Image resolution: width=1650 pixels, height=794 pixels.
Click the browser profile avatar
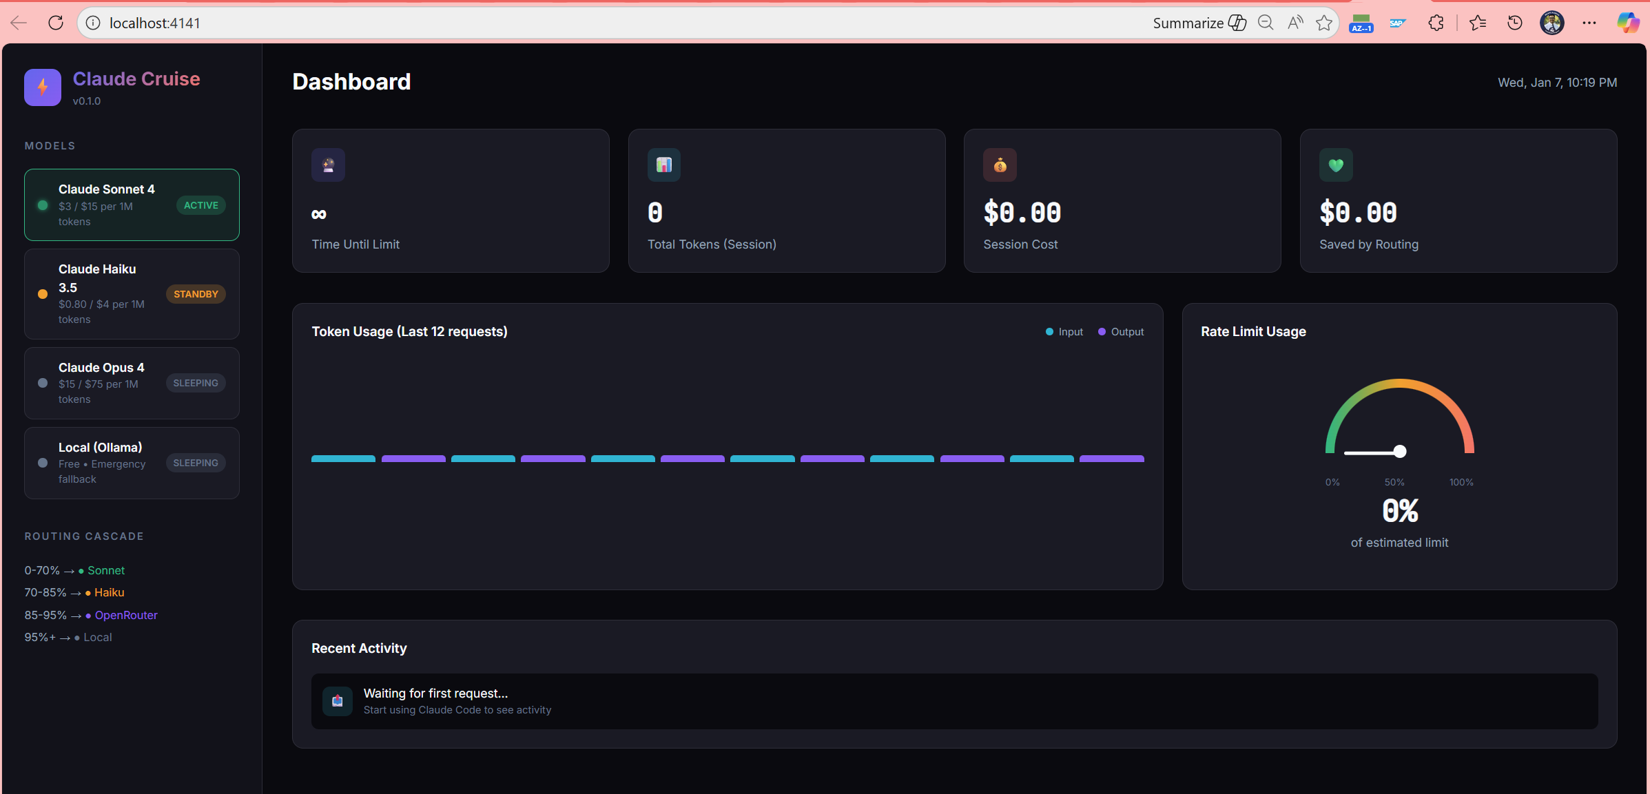tap(1552, 23)
